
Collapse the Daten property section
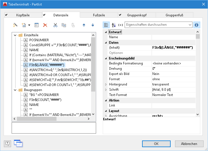coord(106,43)
